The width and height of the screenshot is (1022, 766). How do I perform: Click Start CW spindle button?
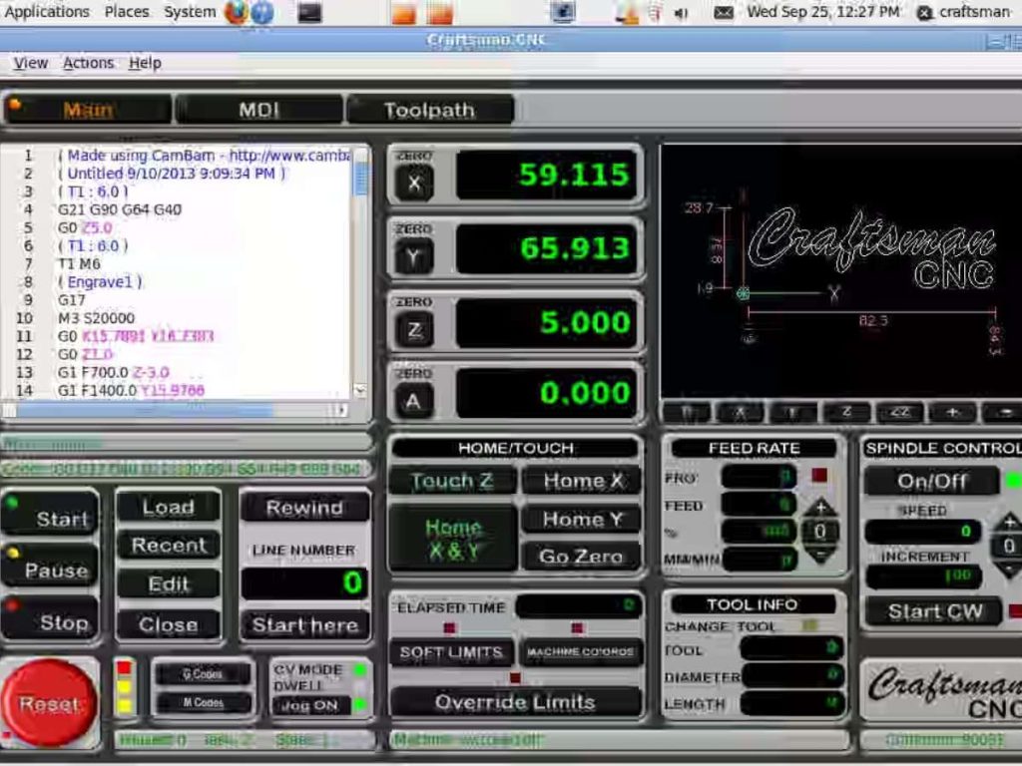(934, 611)
